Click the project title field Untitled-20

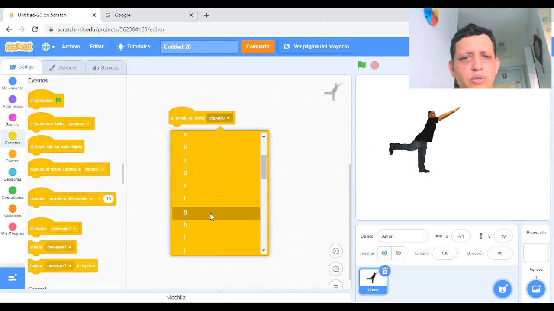pyautogui.click(x=199, y=47)
